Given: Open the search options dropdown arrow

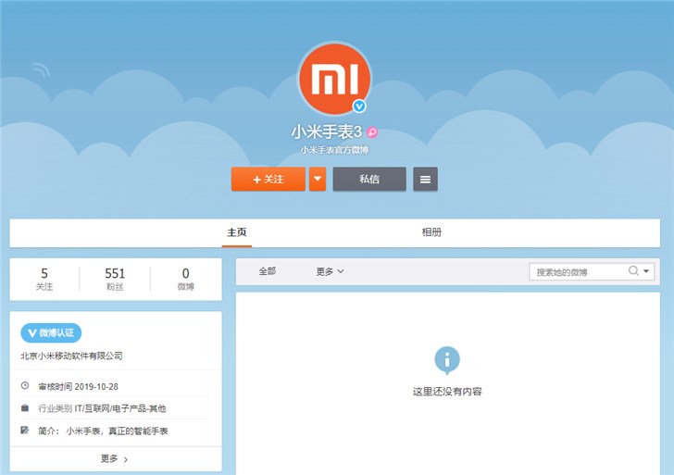Looking at the screenshot, I should [646, 271].
